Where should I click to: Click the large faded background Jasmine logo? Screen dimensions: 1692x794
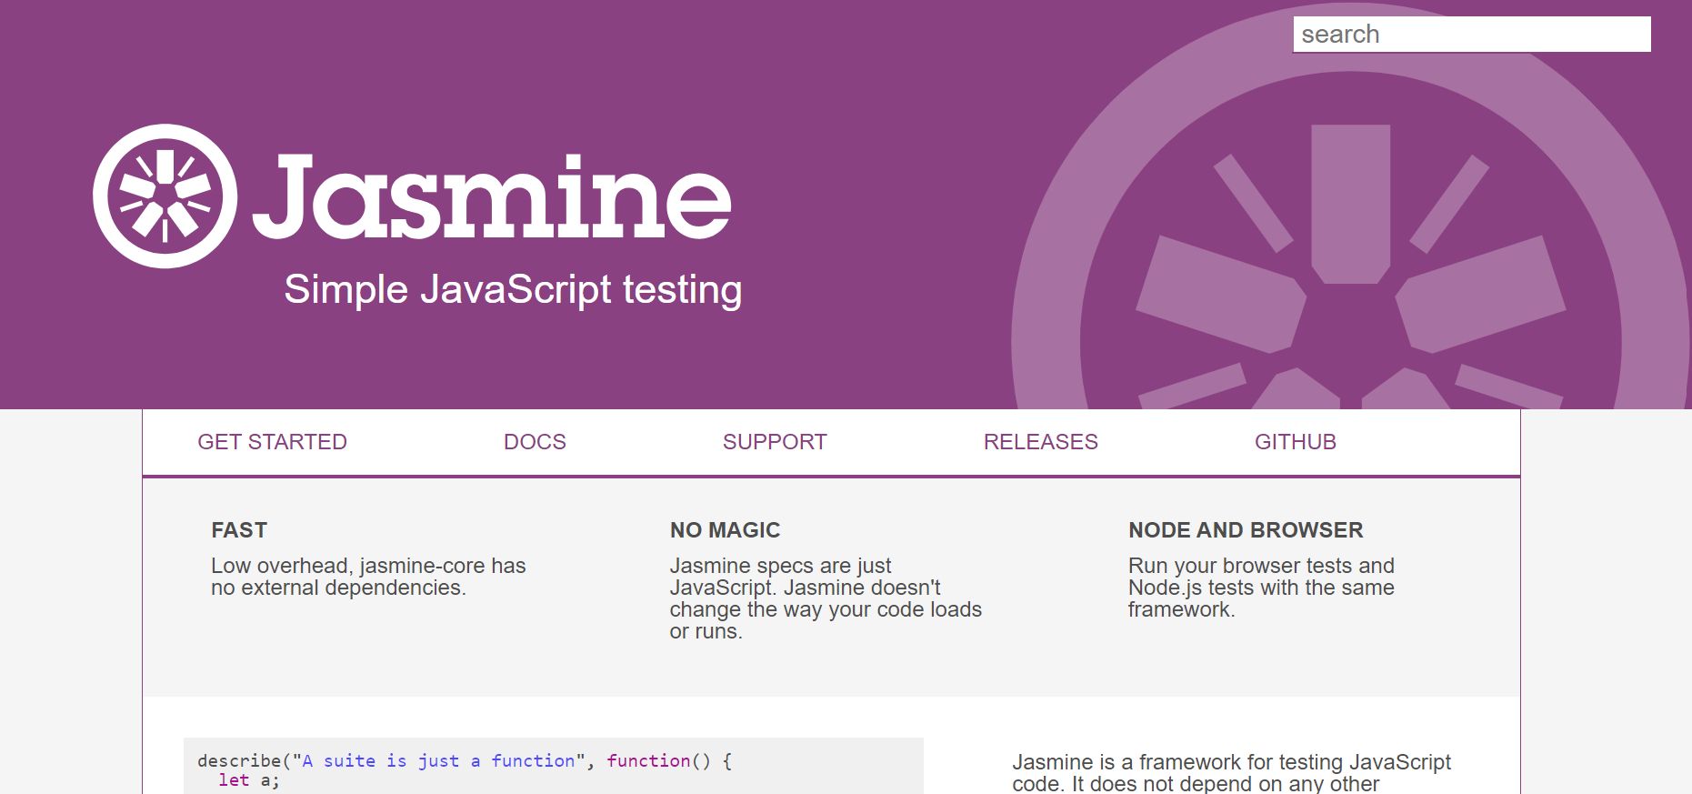point(1350,273)
